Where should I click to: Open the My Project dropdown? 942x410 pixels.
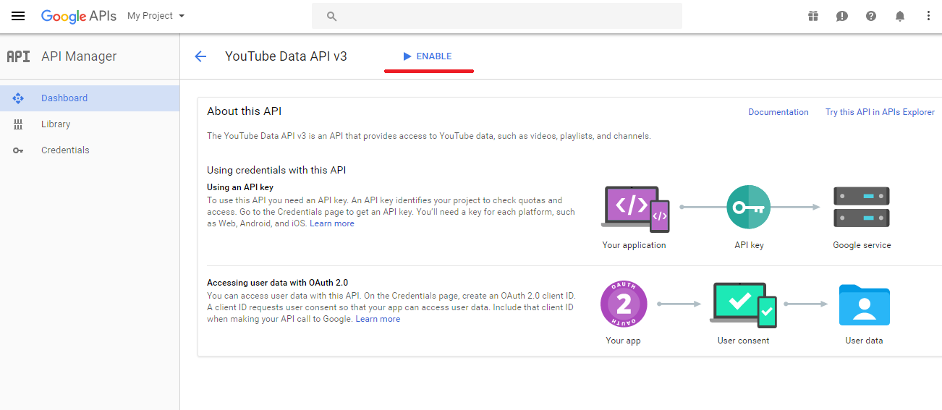tap(156, 16)
